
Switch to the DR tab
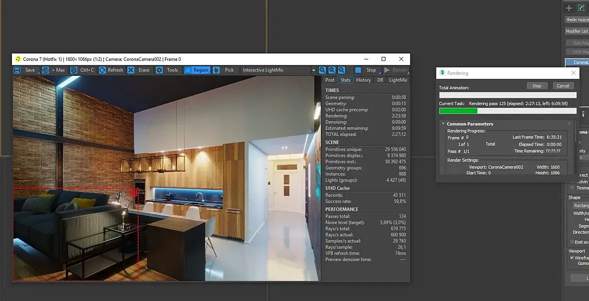click(380, 80)
